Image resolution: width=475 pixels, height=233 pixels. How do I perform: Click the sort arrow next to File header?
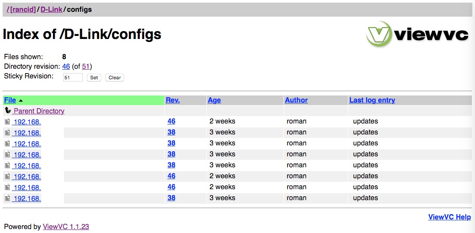point(21,100)
